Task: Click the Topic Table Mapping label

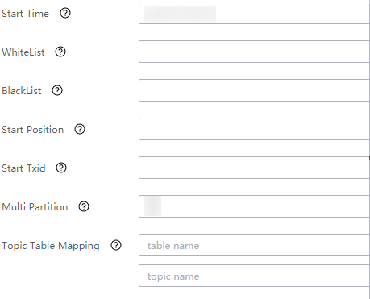Action: (x=51, y=246)
